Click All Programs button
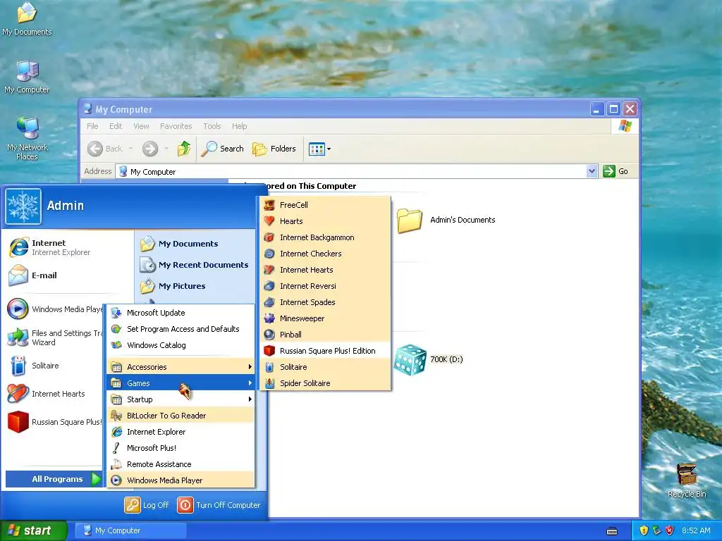722x541 pixels. (x=54, y=479)
